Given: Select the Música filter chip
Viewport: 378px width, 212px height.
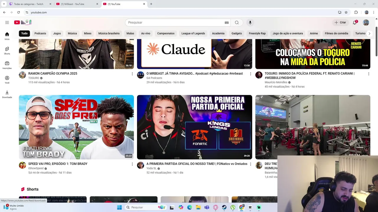Looking at the screenshot, I should [x=72, y=33].
